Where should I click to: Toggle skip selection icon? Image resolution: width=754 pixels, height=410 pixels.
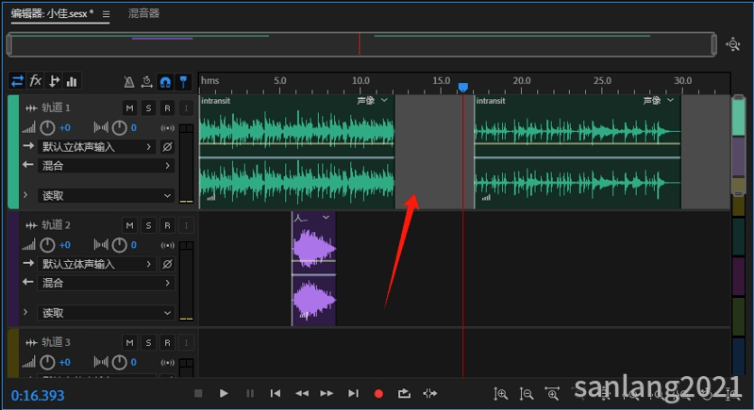[x=430, y=393]
